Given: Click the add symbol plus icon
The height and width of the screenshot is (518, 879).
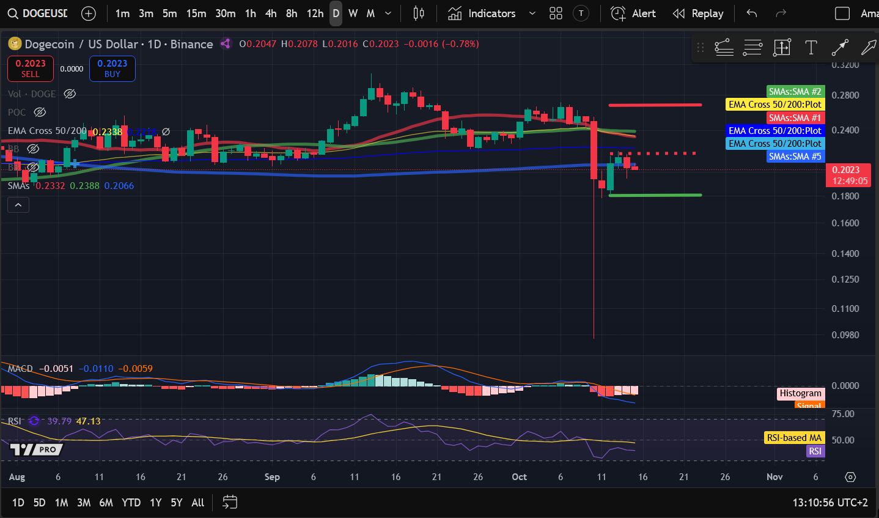Looking at the screenshot, I should [x=89, y=13].
